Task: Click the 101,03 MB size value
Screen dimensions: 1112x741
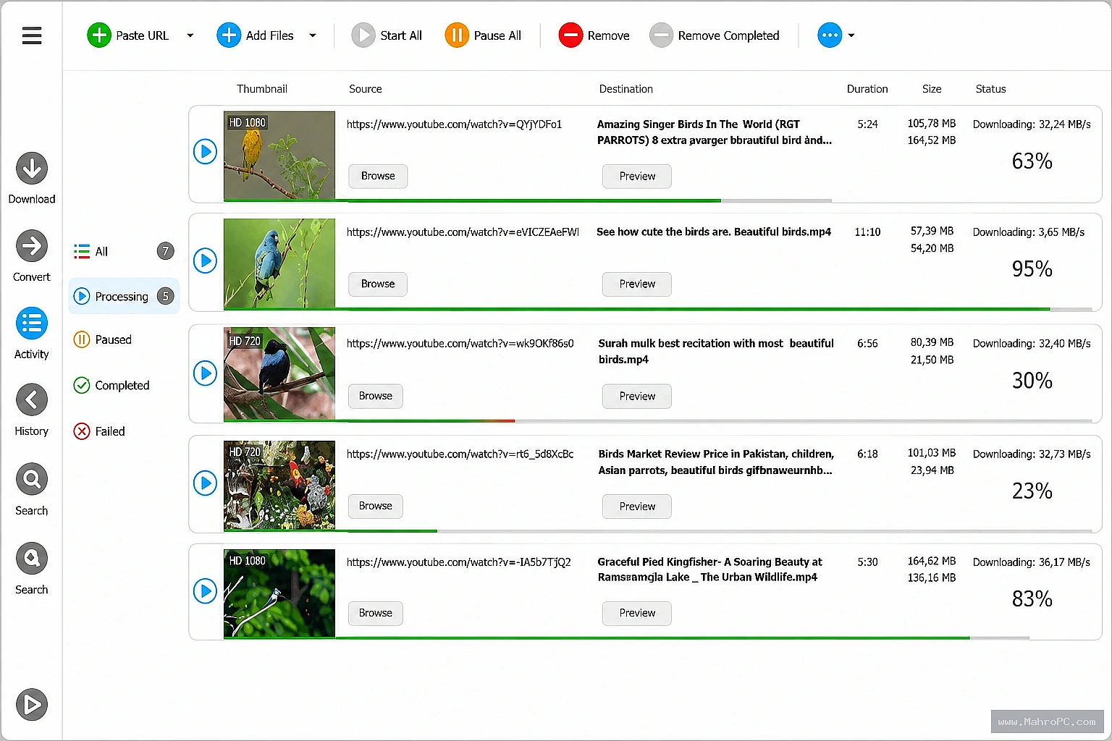Action: click(932, 453)
